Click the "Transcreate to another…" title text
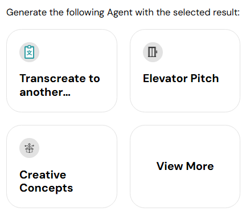Screen dimensions: 246x215 coord(60,85)
